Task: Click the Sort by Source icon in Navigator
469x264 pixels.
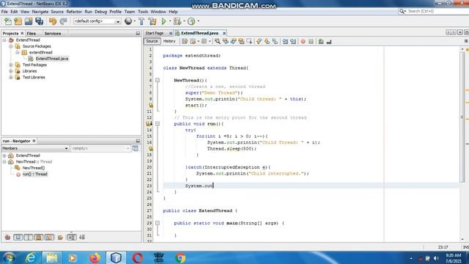Action: point(82,238)
